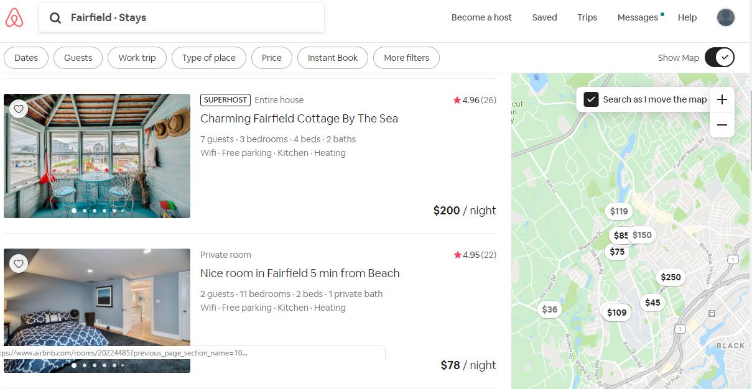
Task: Favorite the Nice room listing heart
Action: coord(18,263)
